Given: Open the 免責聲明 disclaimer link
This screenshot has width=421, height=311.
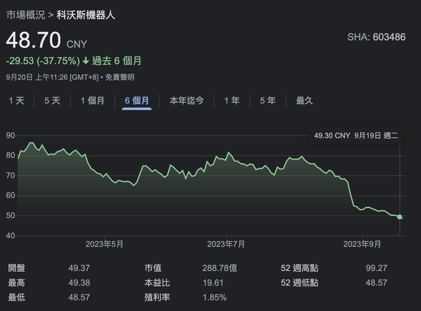Looking at the screenshot, I should tap(120, 78).
